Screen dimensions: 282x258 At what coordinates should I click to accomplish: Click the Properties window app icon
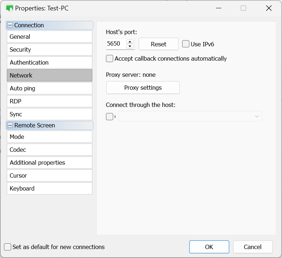9,8
